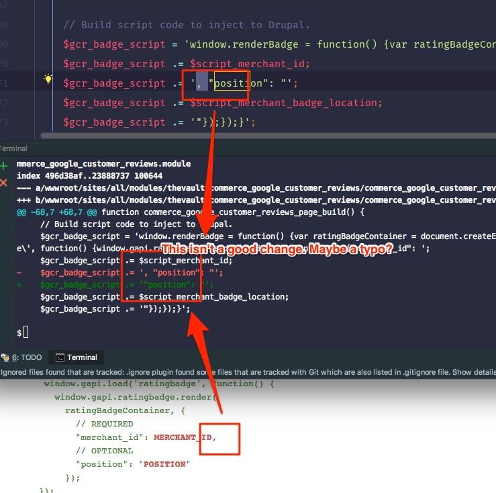Viewport: 496px width, 493px height.
Task: Open a new terminal session with green plus
Action: point(4,165)
